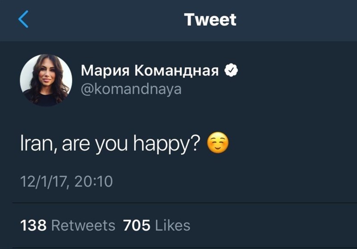This screenshot has height=249, width=357.
Task: Open the @komandnaya handle link
Action: point(131,89)
